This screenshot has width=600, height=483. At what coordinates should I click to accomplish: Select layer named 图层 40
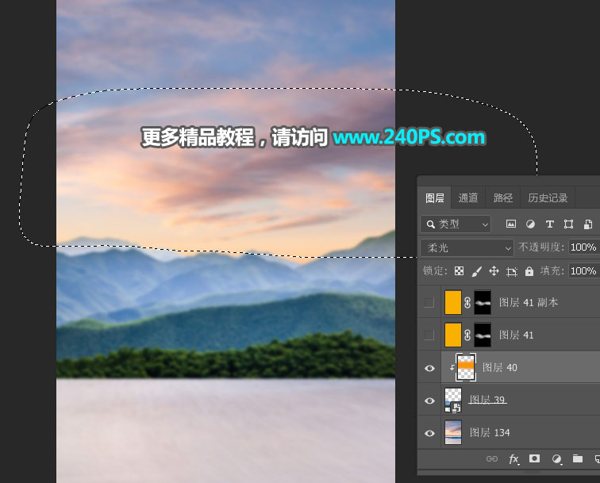click(x=499, y=367)
